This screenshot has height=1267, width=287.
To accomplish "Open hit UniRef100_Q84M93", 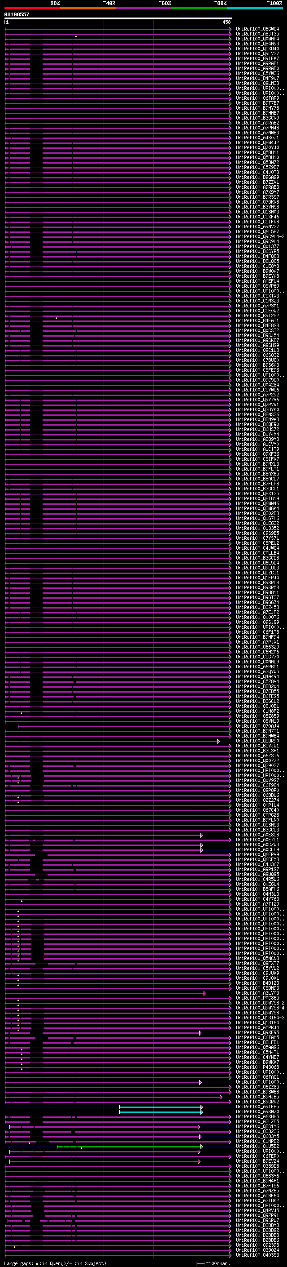I will 257,44.
